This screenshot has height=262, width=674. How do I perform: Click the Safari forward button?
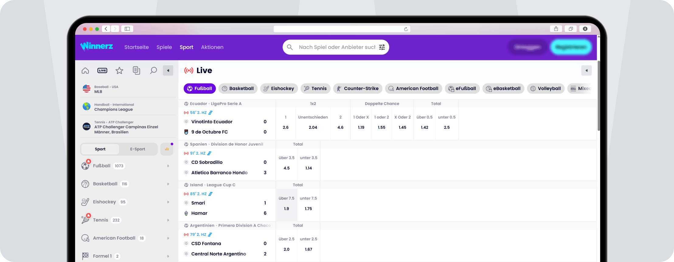115,29
